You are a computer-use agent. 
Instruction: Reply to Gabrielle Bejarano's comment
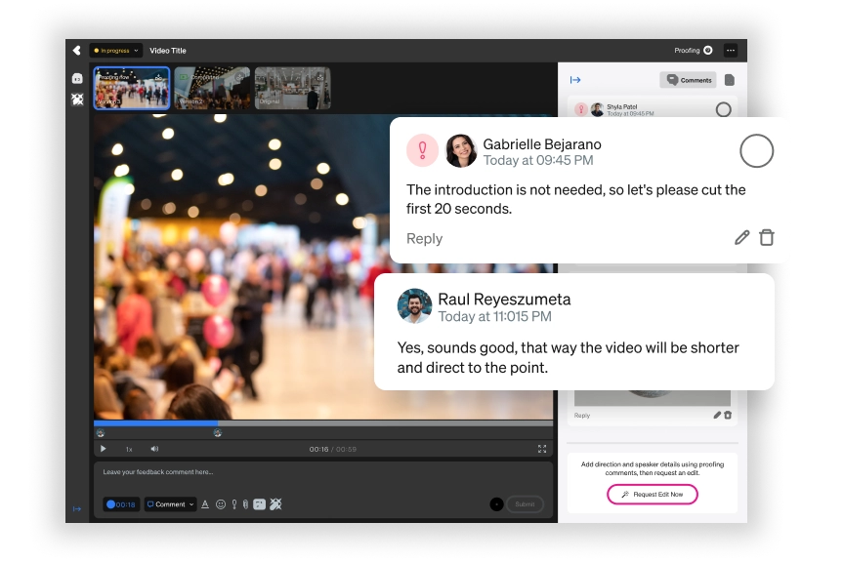coord(424,239)
